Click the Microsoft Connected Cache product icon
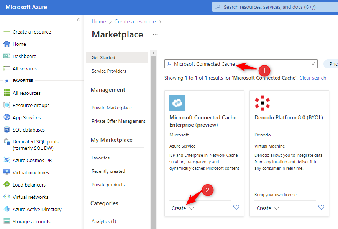Image resolution: width=338 pixels, height=229 pixels. [x=177, y=103]
